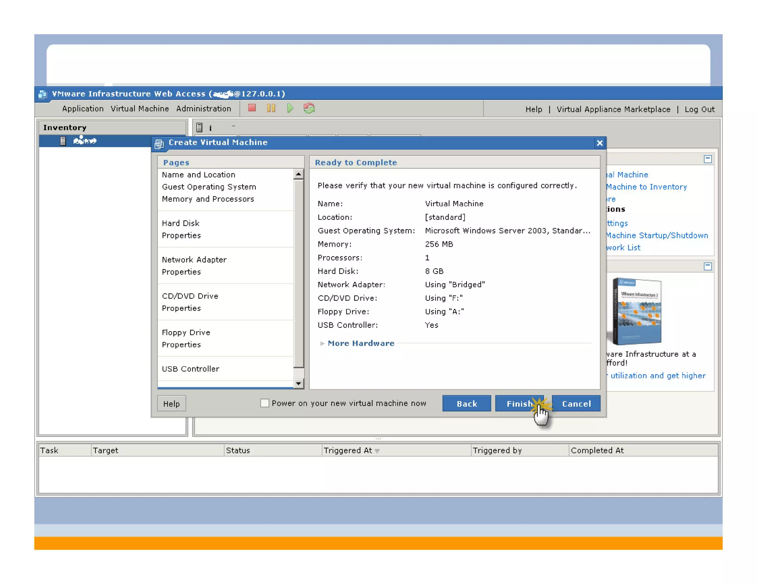757x584 pixels.
Task: Expand the More Hardware section
Action: point(360,343)
